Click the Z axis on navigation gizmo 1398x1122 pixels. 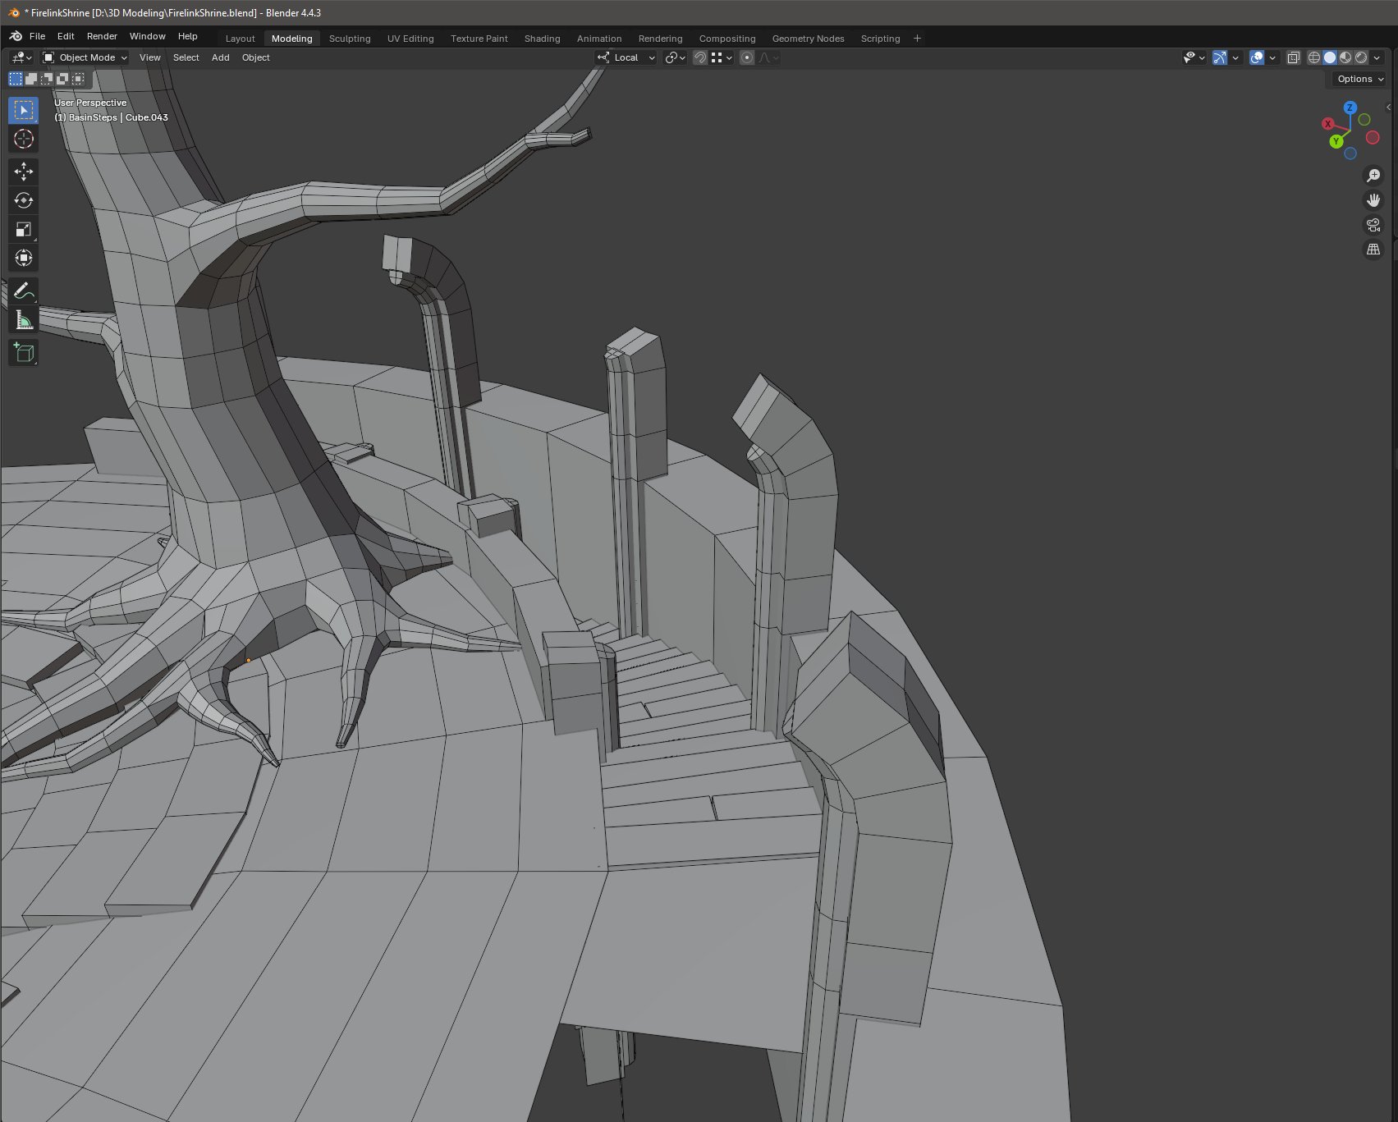(1350, 108)
